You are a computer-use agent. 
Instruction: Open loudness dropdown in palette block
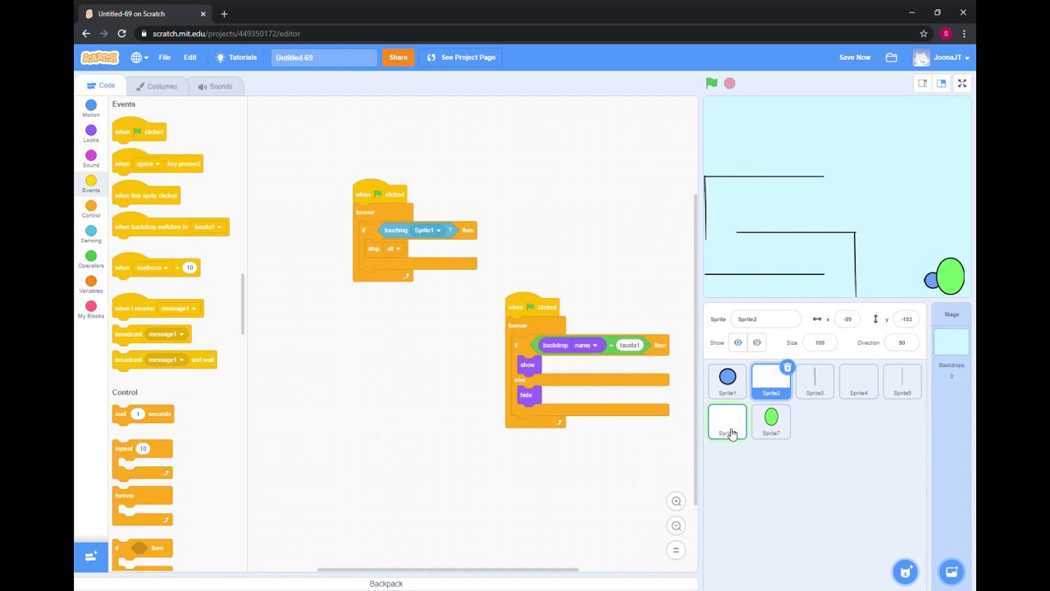click(x=153, y=268)
